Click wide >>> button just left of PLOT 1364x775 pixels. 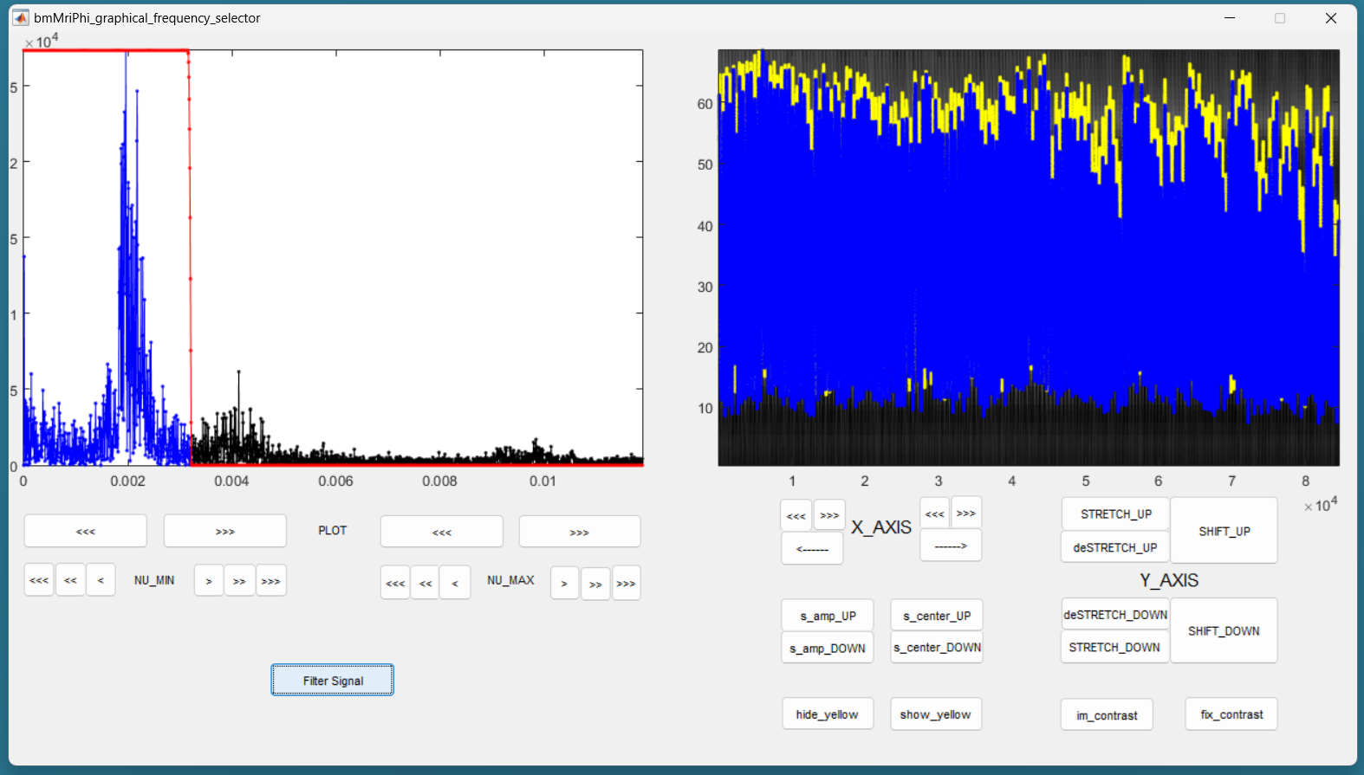(225, 531)
